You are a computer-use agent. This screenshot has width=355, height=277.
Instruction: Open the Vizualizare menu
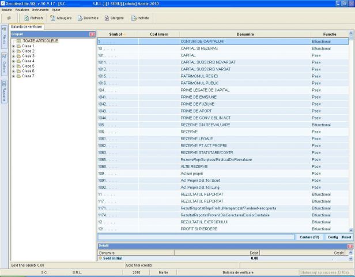click(x=22, y=10)
